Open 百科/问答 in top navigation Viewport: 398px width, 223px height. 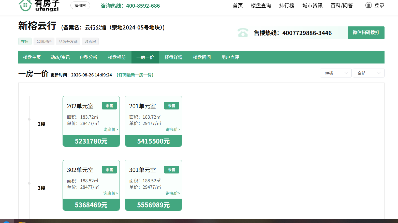342,6
